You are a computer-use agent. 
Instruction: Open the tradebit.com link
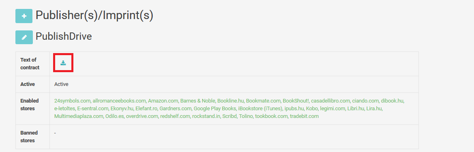[304, 116]
